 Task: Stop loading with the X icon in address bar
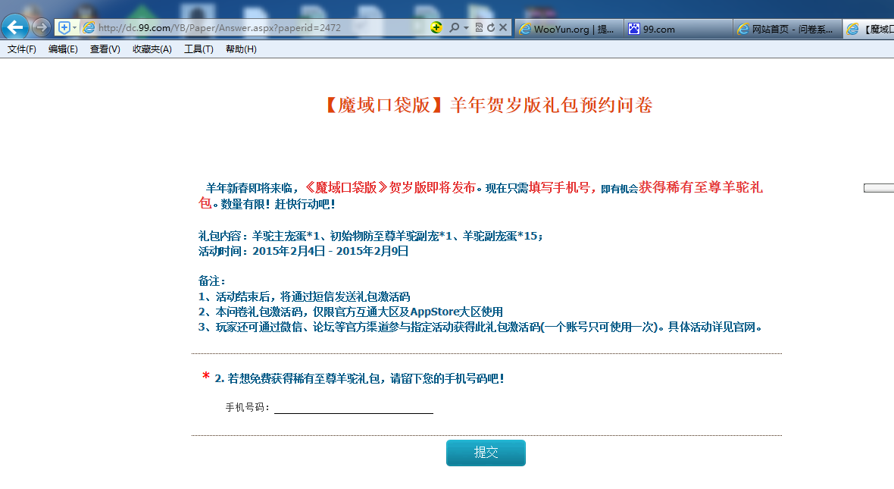503,27
